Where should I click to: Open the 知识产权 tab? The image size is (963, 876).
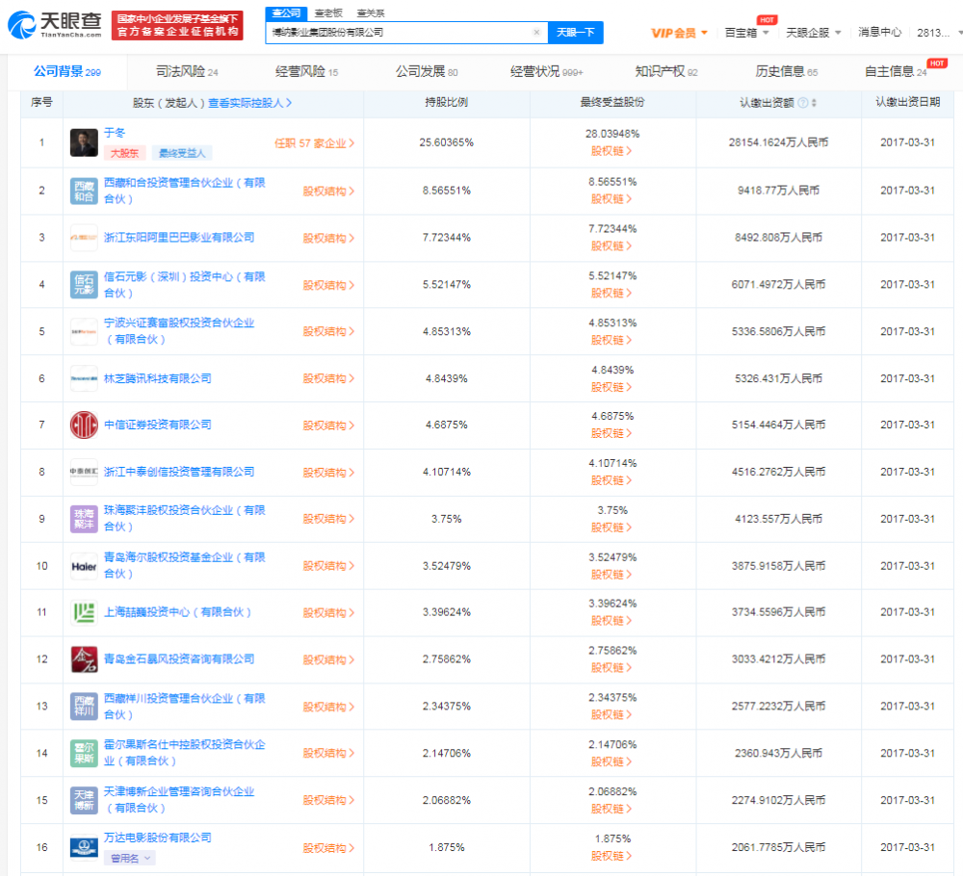[666, 72]
